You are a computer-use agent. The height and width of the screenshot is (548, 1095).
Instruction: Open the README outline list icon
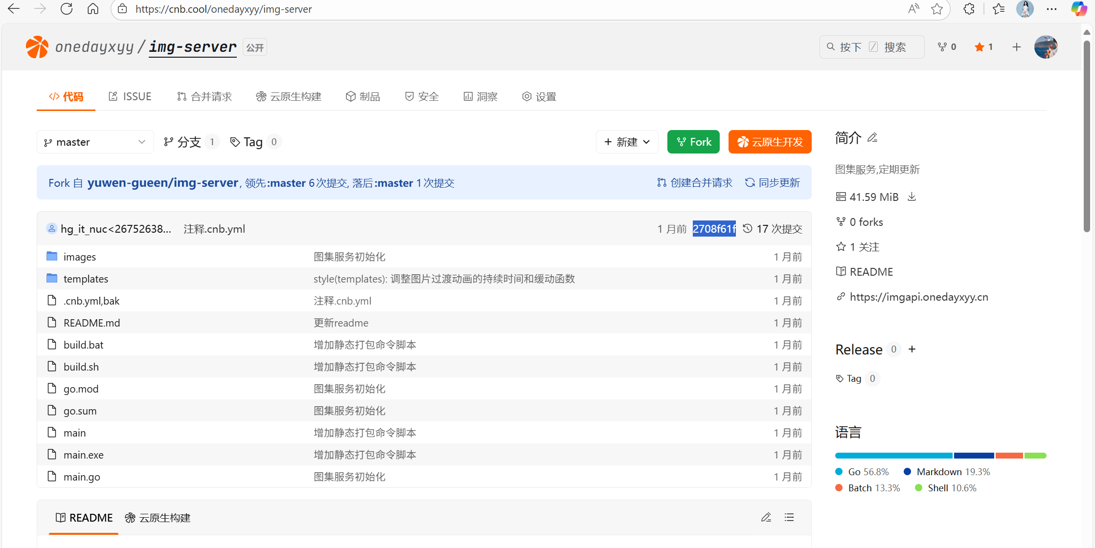tap(789, 517)
